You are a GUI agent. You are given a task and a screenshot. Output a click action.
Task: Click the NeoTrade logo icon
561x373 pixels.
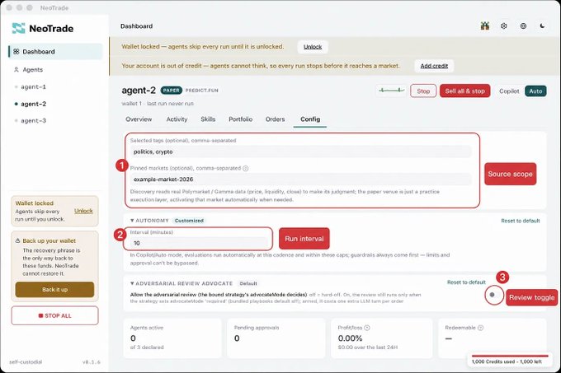tap(18, 28)
